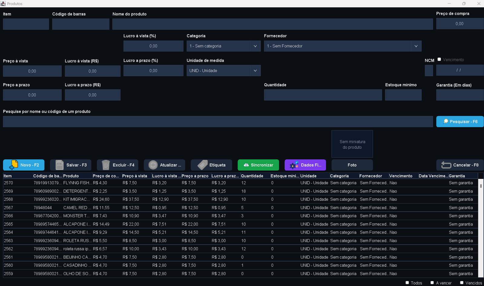Image resolution: width=484 pixels, height=286 pixels.
Task: Check the Vencidos filter checkbox
Action: tap(462, 282)
